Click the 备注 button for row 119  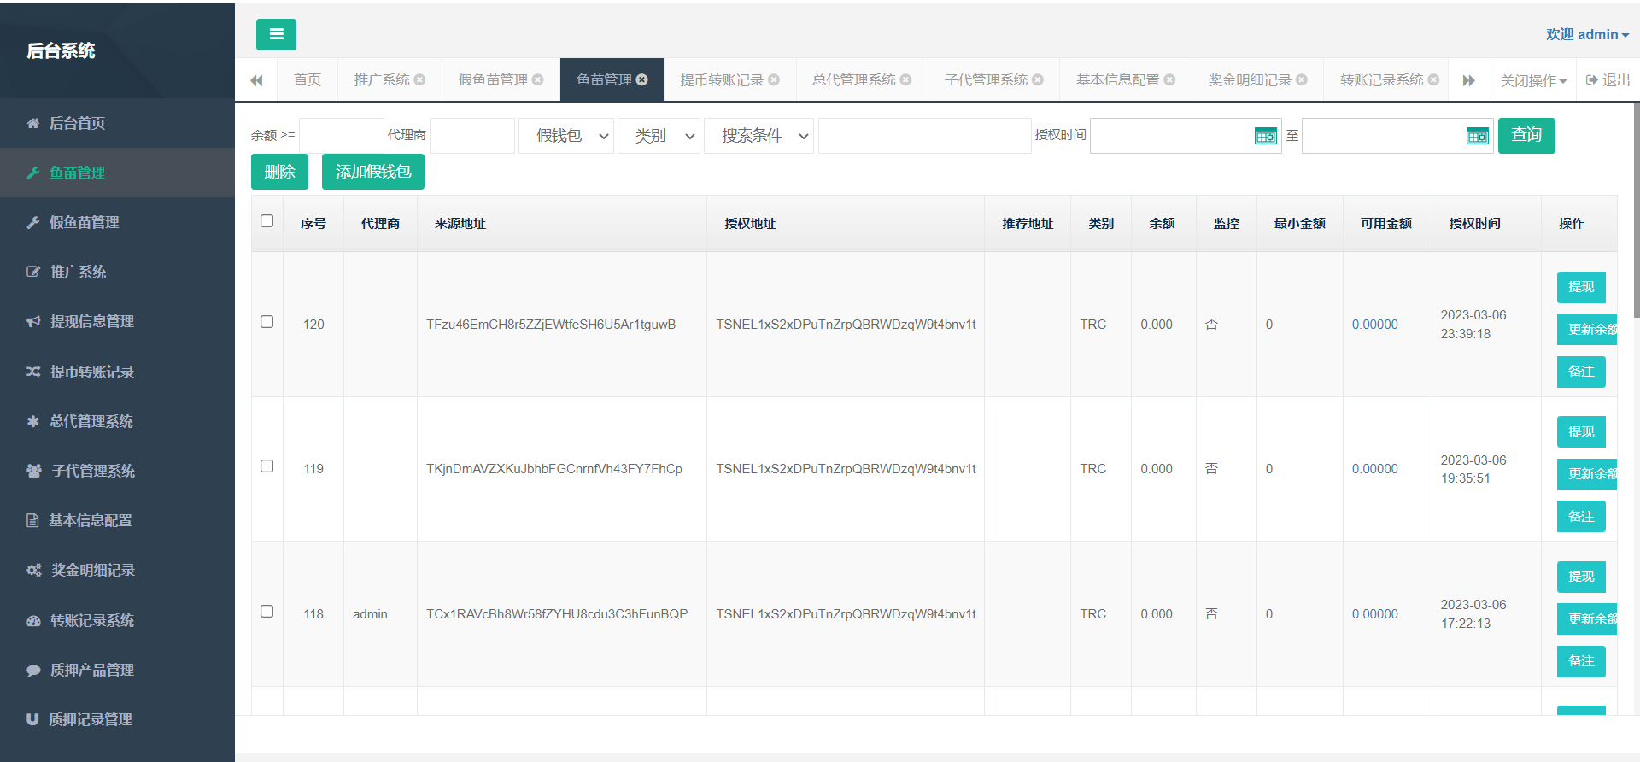[1580, 517]
